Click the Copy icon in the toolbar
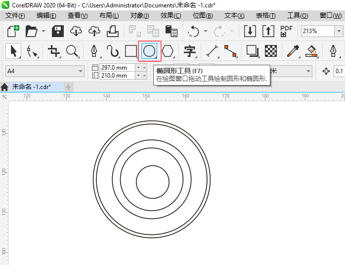The height and width of the screenshot is (265, 345). pyautogui.click(x=153, y=31)
